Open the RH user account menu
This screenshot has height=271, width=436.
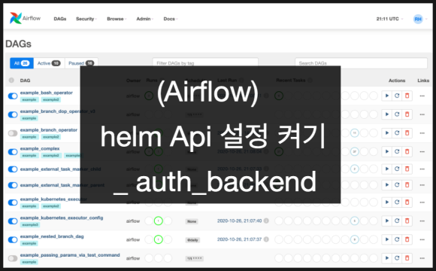click(420, 19)
